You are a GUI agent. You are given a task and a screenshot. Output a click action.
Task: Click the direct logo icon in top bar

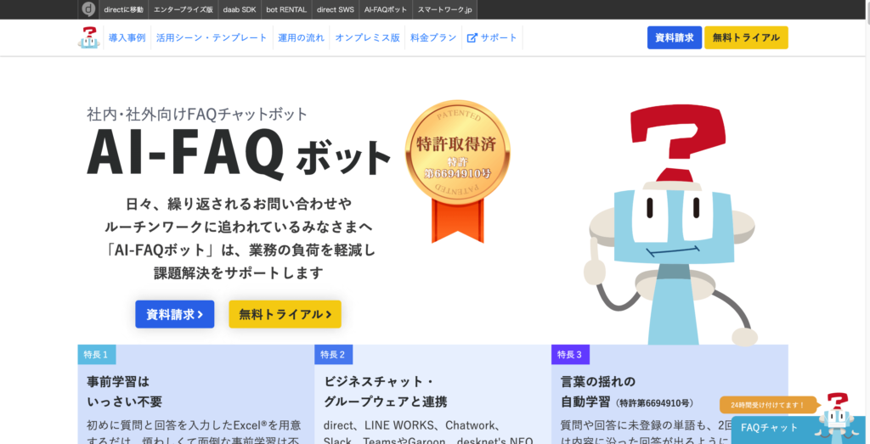tap(88, 9)
